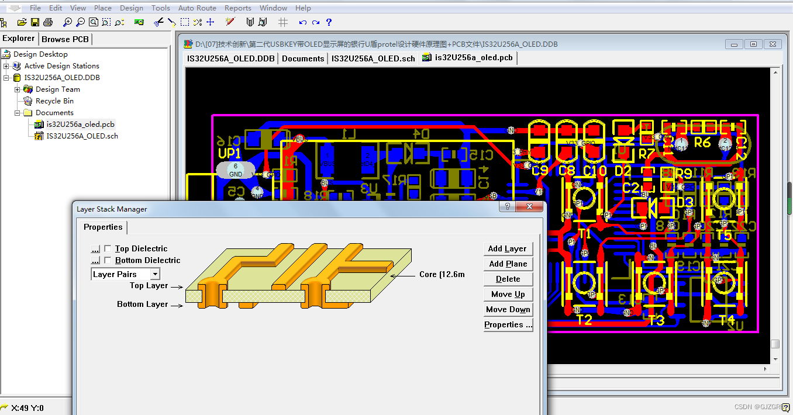This screenshot has height=415, width=793.
Task: Open the Auto Route menu
Action: tap(197, 8)
